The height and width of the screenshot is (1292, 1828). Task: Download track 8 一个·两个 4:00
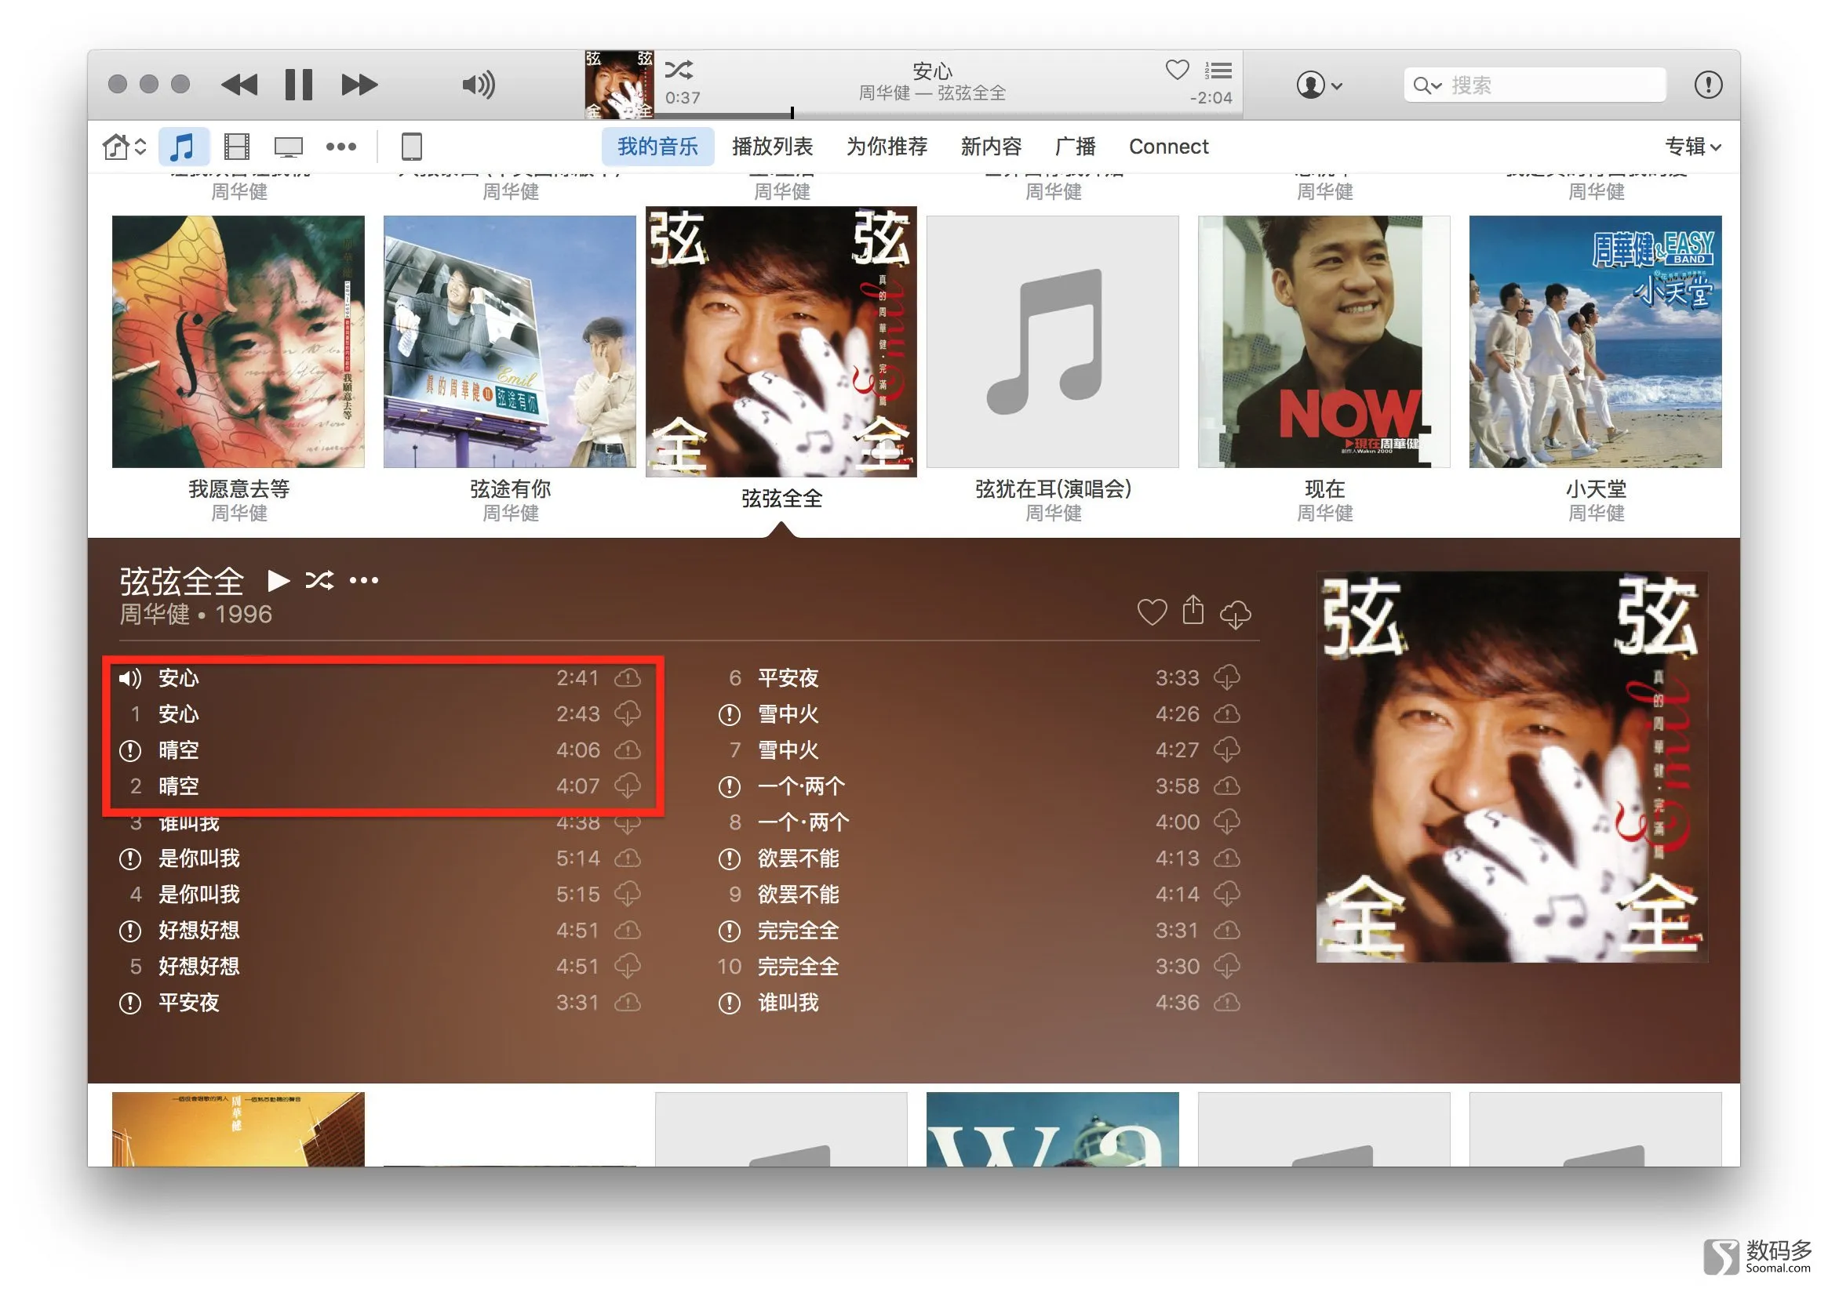point(1227,822)
